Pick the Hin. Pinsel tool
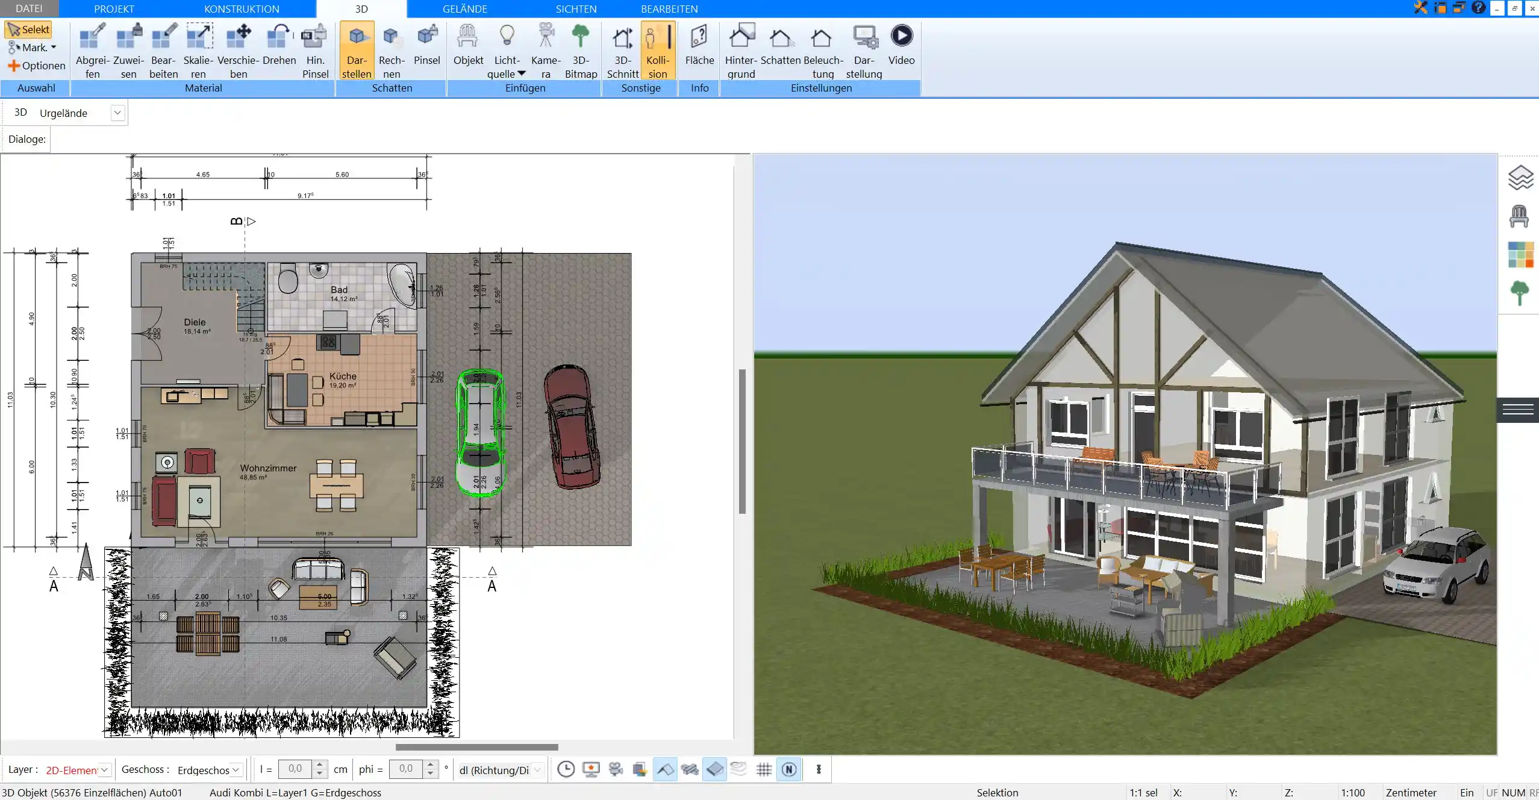 click(315, 51)
